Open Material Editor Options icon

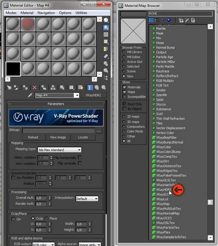click(106, 64)
